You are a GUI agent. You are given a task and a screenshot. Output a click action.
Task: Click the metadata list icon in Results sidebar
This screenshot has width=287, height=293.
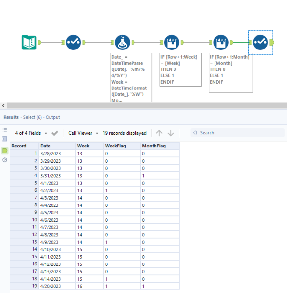(5, 129)
